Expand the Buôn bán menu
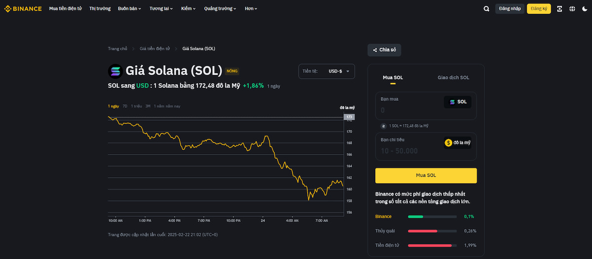This screenshot has width=592, height=259. [129, 8]
